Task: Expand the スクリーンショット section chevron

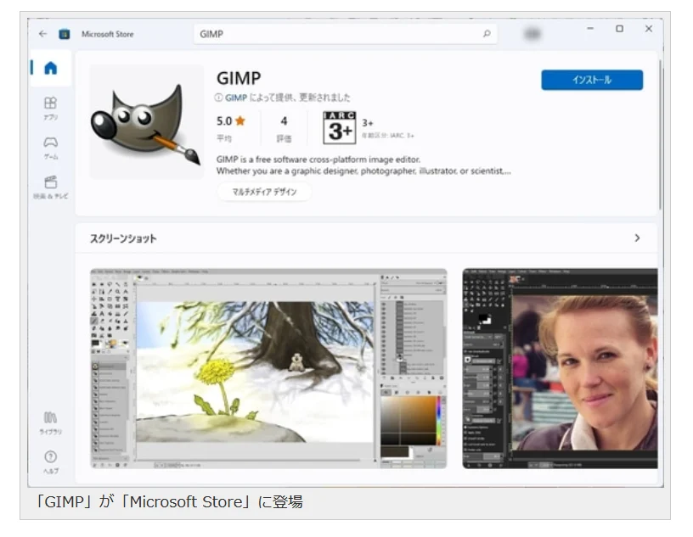Action: (638, 238)
